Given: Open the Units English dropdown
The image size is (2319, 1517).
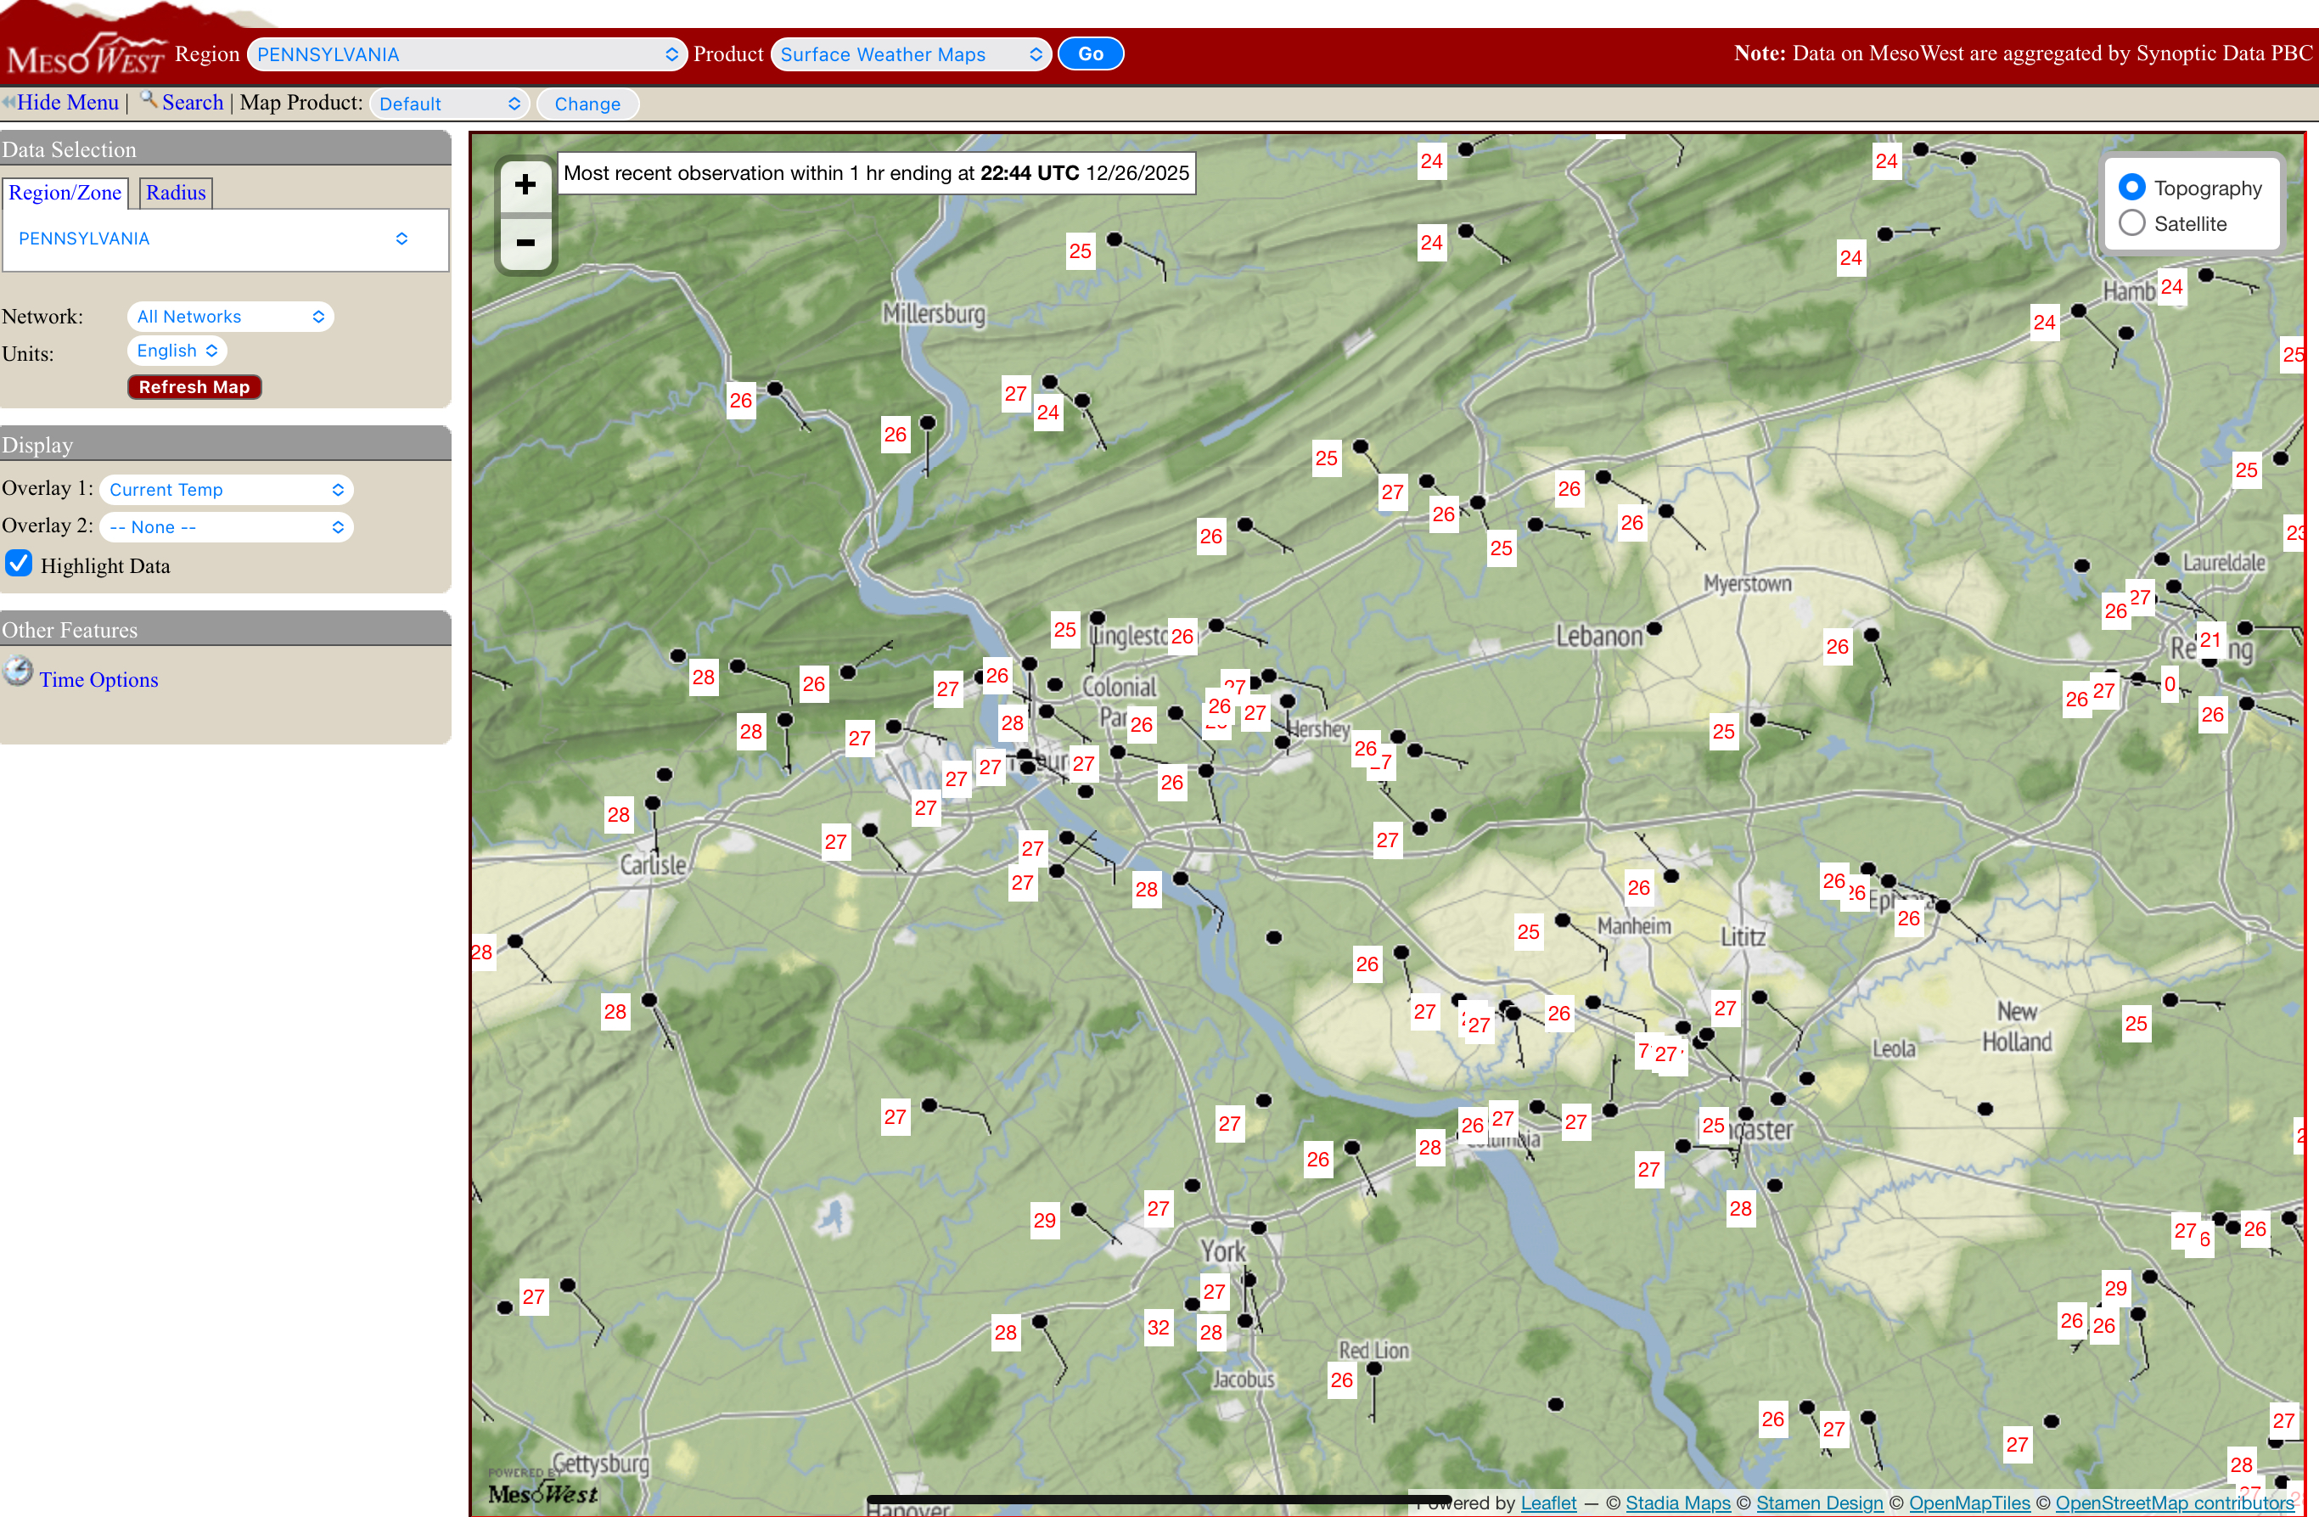Looking at the screenshot, I should [177, 351].
